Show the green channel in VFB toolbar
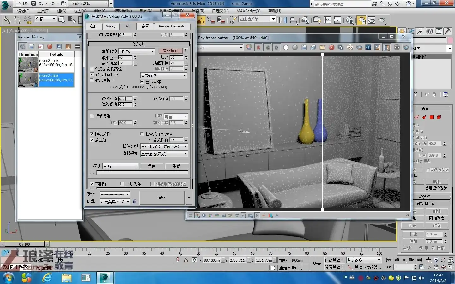 point(268,48)
